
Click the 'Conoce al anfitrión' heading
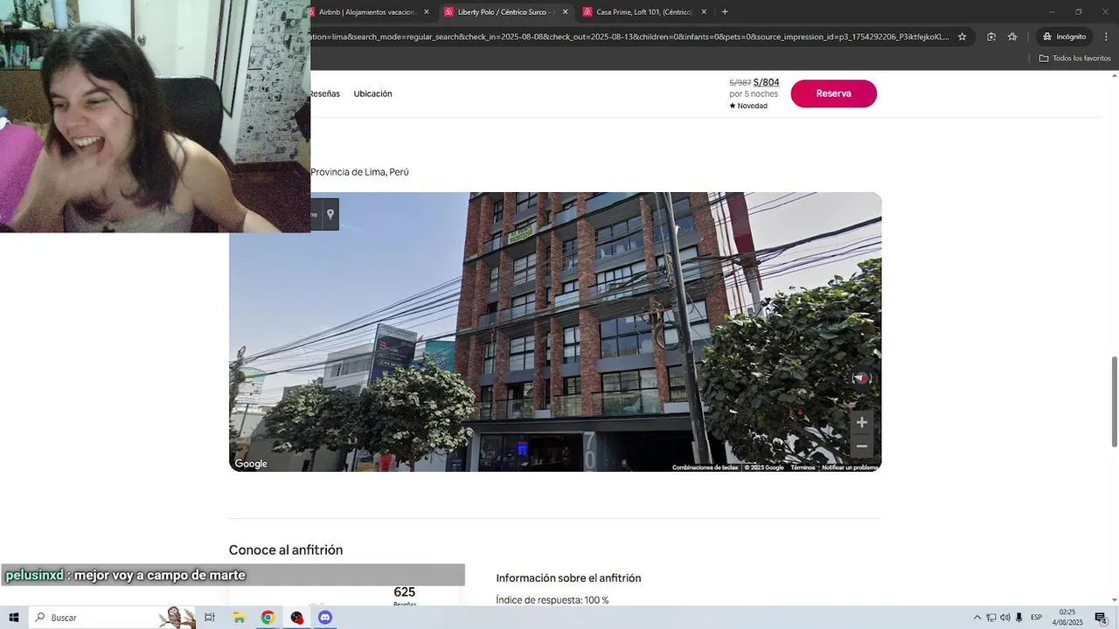pyautogui.click(x=286, y=550)
